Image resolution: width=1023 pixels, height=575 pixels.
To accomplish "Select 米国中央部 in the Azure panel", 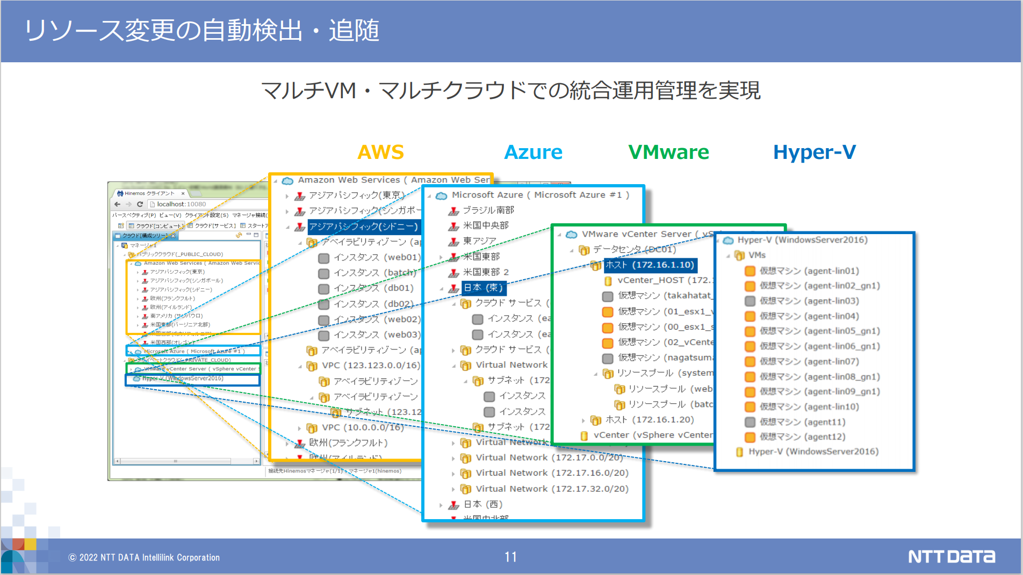I will click(486, 225).
